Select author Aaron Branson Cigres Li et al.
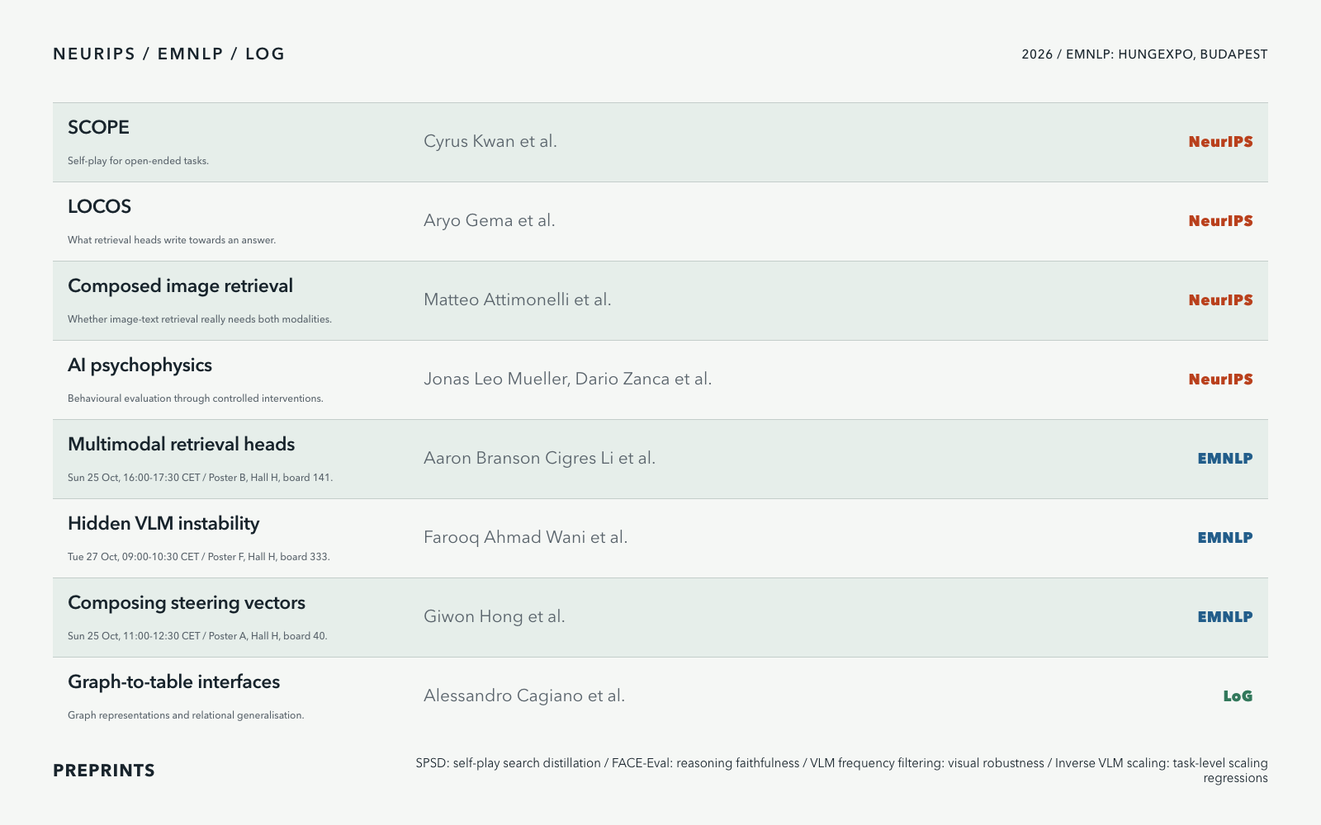Image resolution: width=1321 pixels, height=825 pixels. click(540, 458)
